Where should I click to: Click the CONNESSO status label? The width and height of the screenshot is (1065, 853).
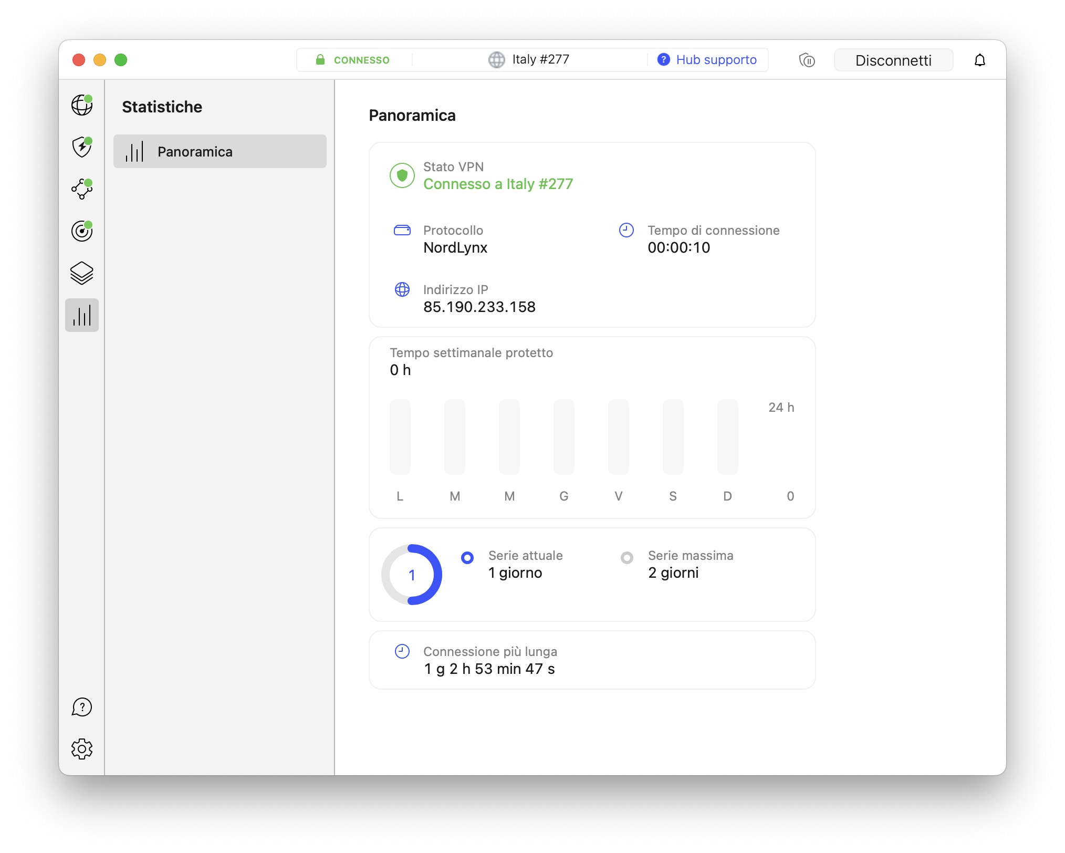click(x=362, y=60)
